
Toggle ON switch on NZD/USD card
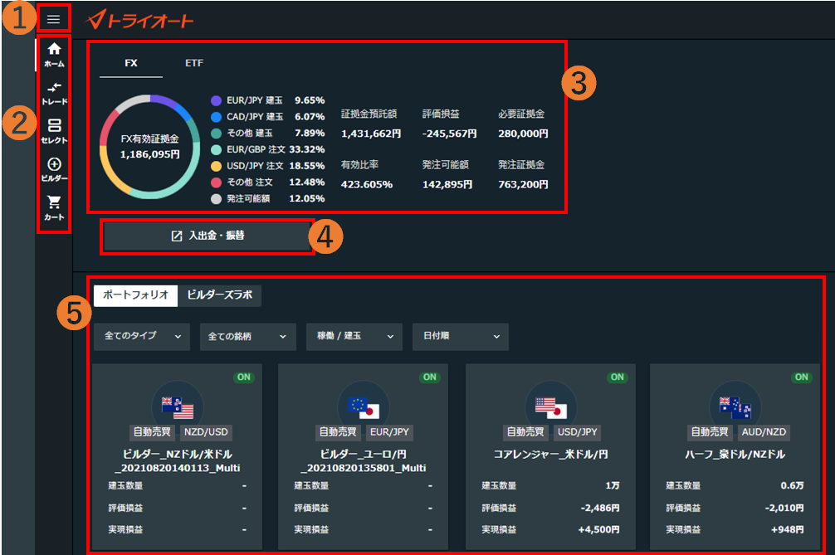(x=244, y=377)
